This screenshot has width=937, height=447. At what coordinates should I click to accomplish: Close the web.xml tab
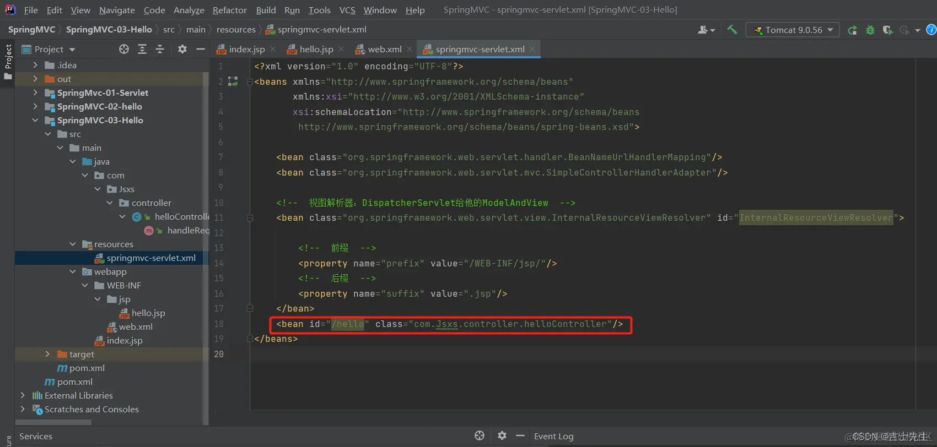tap(410, 49)
